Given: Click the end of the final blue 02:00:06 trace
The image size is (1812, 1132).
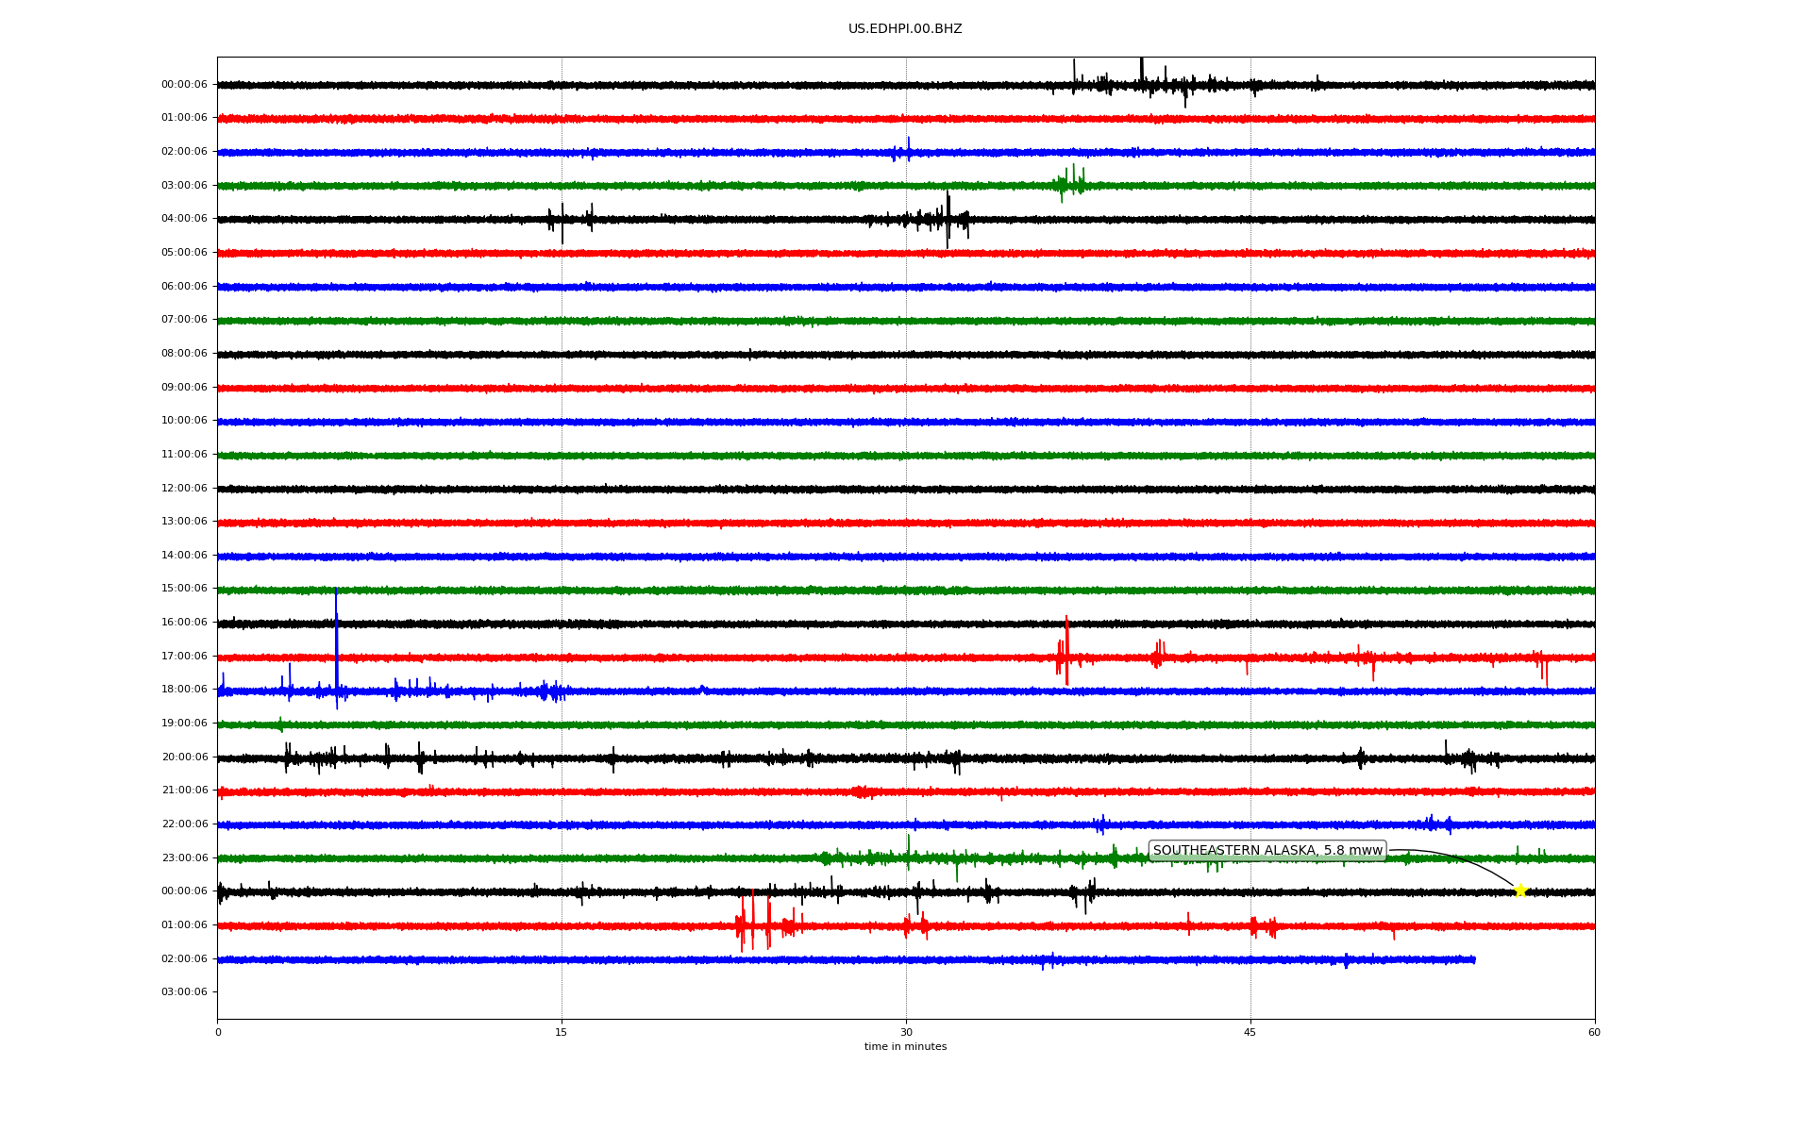Looking at the screenshot, I should coord(1474,959).
